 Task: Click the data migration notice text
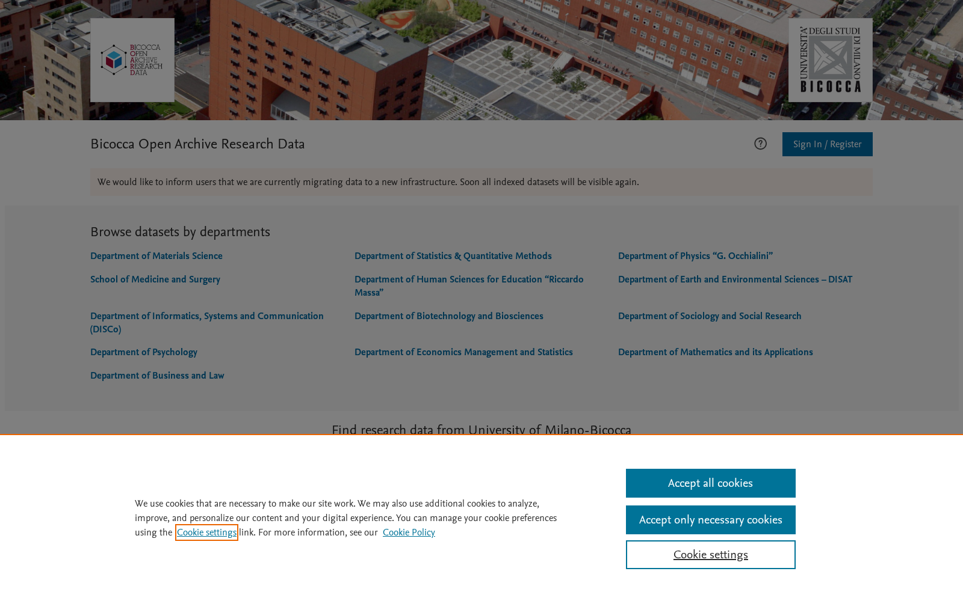(368, 182)
